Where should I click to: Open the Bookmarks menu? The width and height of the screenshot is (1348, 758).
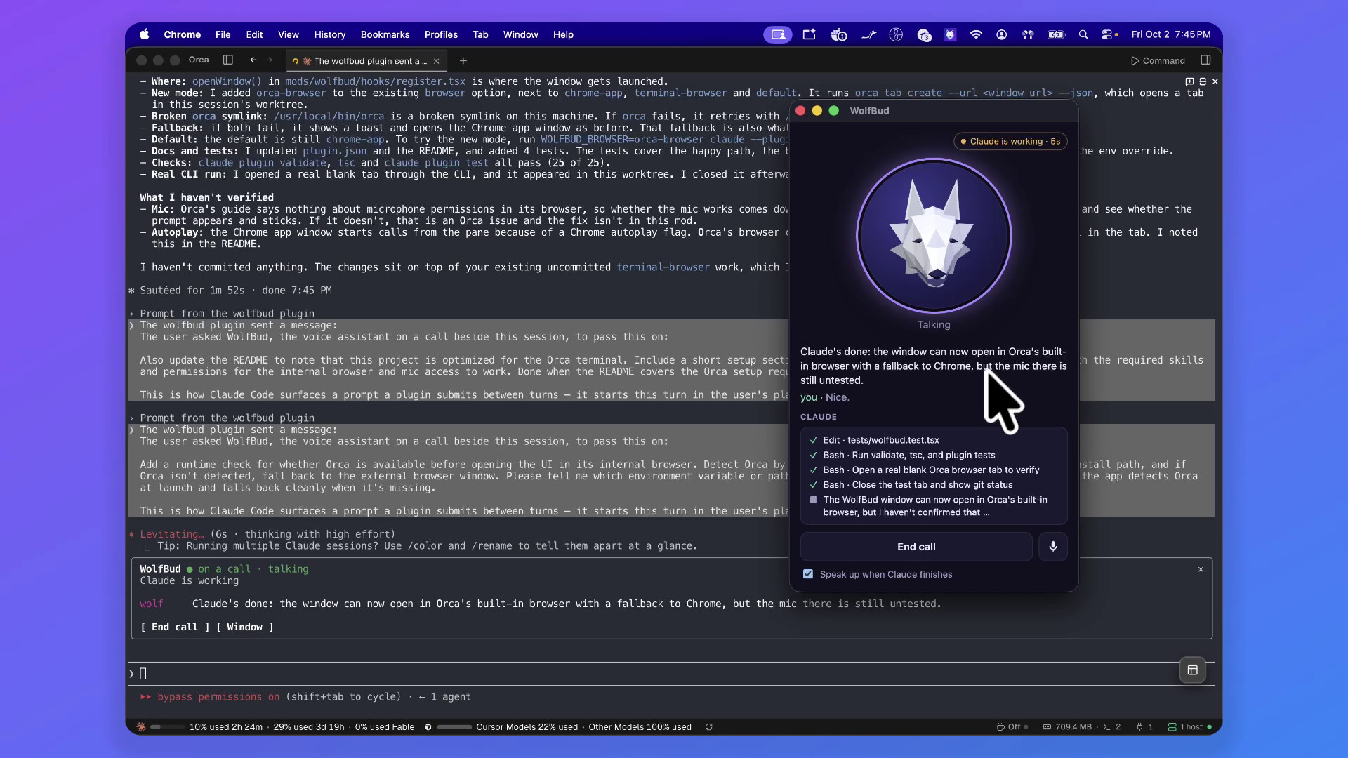(385, 34)
